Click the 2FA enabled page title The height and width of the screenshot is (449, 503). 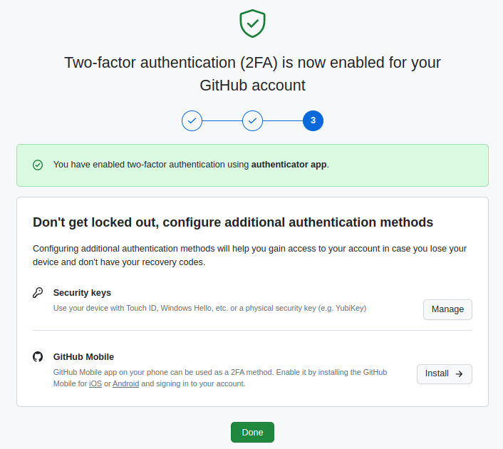click(252, 74)
